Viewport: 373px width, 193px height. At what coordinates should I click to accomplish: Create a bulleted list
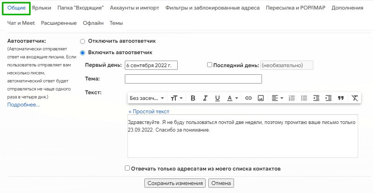(304, 98)
